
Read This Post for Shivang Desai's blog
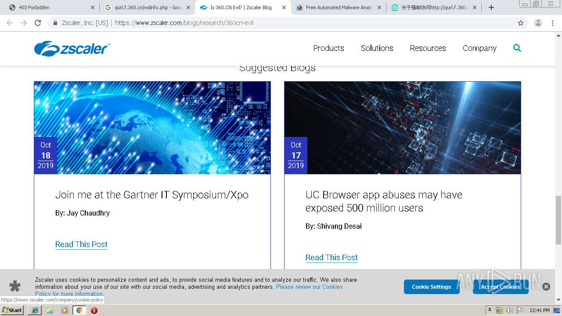(331, 258)
